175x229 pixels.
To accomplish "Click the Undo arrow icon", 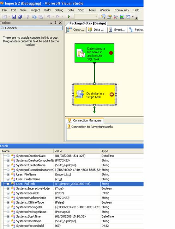I will [x=49, y=17].
